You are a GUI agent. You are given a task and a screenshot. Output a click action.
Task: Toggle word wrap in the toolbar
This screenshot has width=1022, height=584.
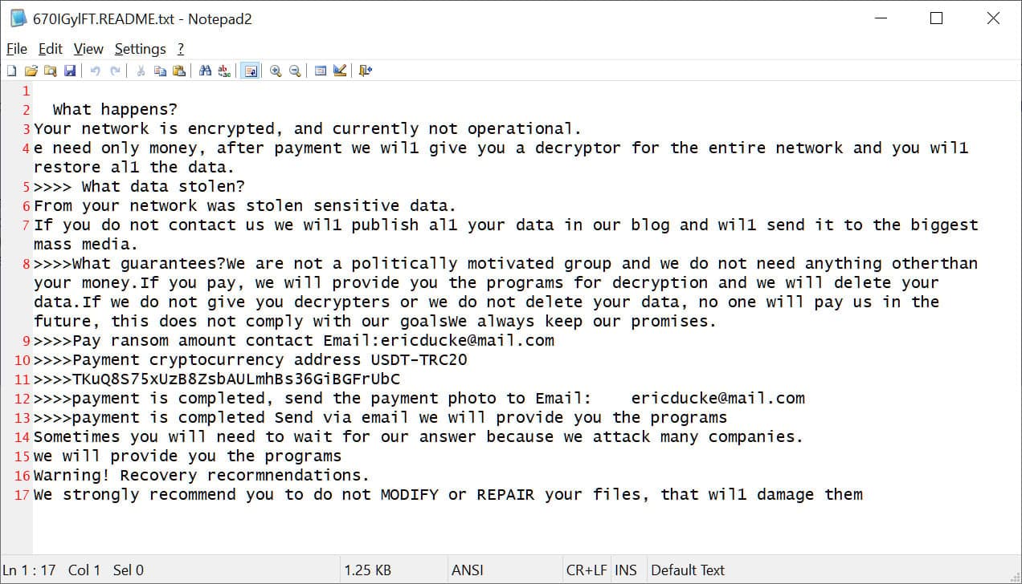pyautogui.click(x=251, y=71)
